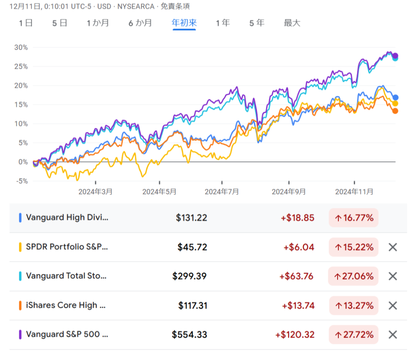Image resolution: width=417 pixels, height=355 pixels.
Task: Click the $117.31 price value
Action: pos(193,305)
